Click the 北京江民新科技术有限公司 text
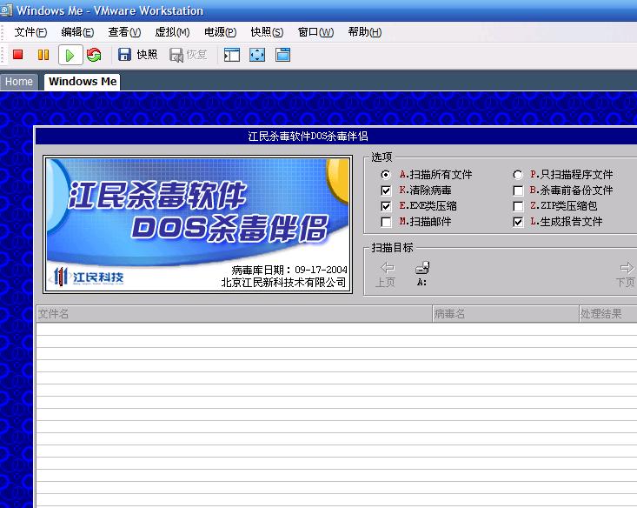Screen dimensions: 637x508 click(283, 282)
